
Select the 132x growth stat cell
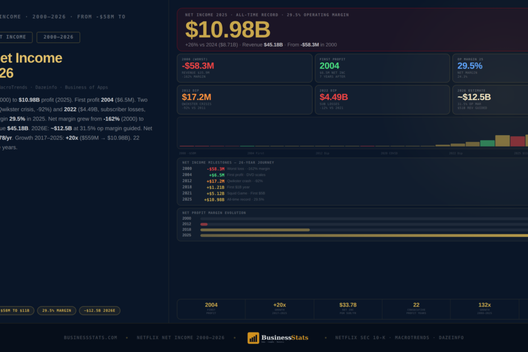coord(484,308)
